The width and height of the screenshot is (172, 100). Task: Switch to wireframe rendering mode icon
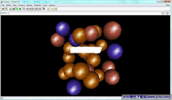click(10, 9)
